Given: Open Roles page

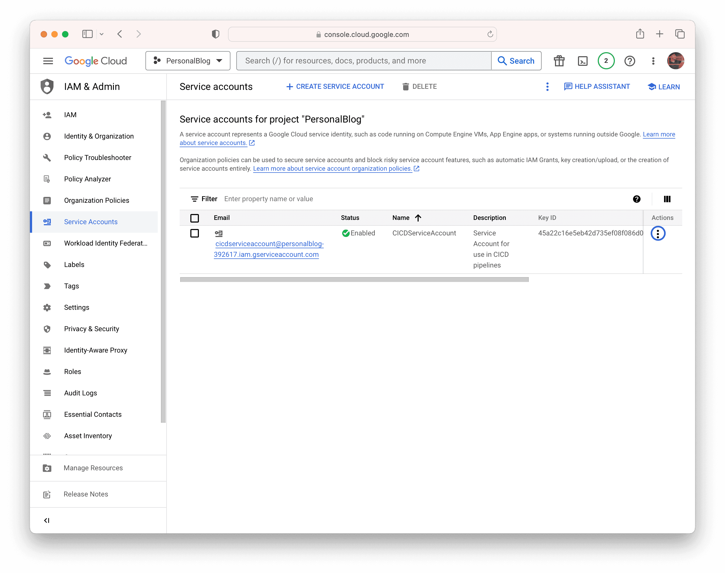Looking at the screenshot, I should [x=94, y=372].
